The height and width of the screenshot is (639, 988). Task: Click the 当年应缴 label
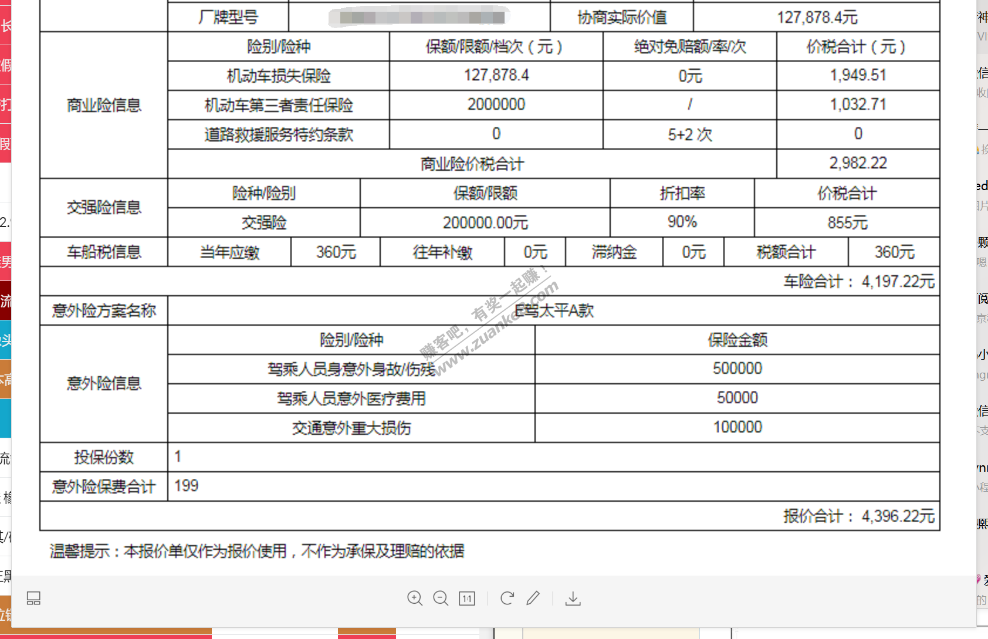[229, 252]
